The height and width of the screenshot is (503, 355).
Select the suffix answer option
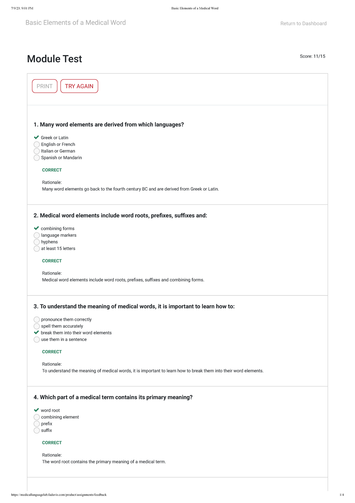pyautogui.click(x=37, y=430)
